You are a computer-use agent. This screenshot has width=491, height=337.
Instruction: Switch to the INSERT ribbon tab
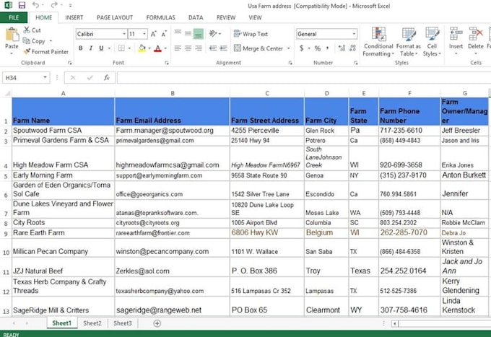pos(74,17)
